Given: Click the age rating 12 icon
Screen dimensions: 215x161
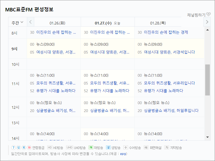Looking at the screenshot, I should click(x=19, y=148).
